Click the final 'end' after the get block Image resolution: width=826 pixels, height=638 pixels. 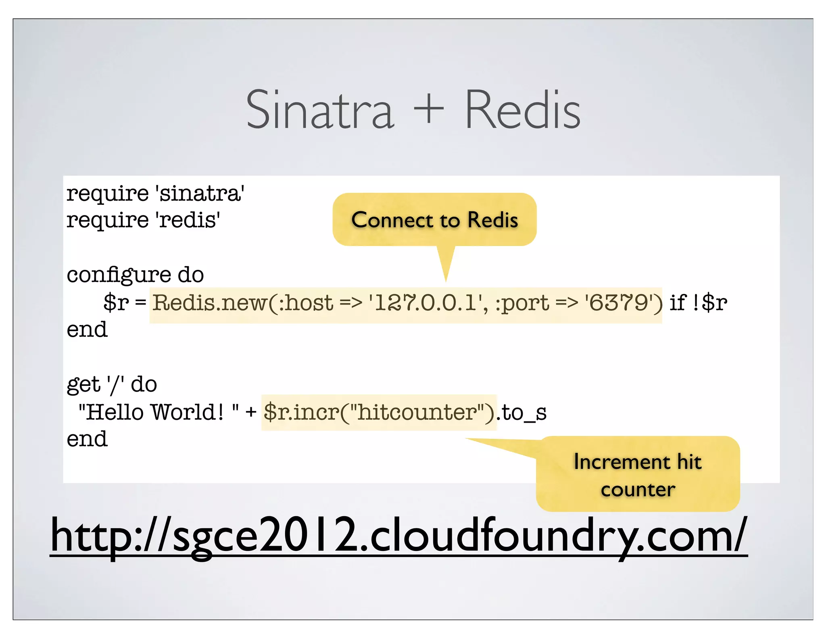(87, 439)
